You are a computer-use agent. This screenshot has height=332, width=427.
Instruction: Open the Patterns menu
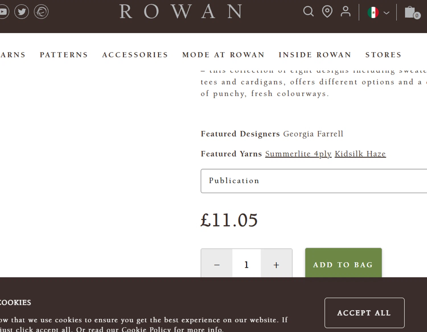[x=64, y=55]
